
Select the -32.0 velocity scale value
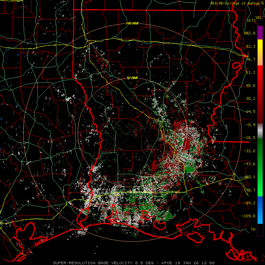[249, 151]
